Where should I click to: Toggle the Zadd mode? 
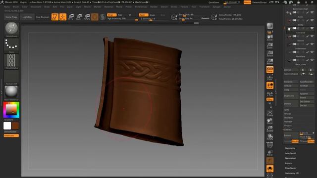tap(143, 15)
